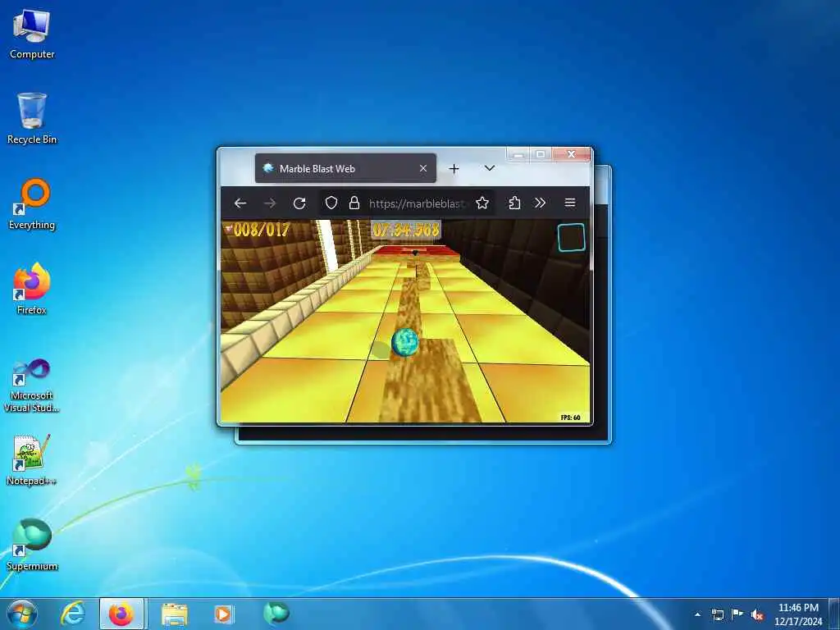Reload the Marble Blast page
The width and height of the screenshot is (840, 630).
299,203
